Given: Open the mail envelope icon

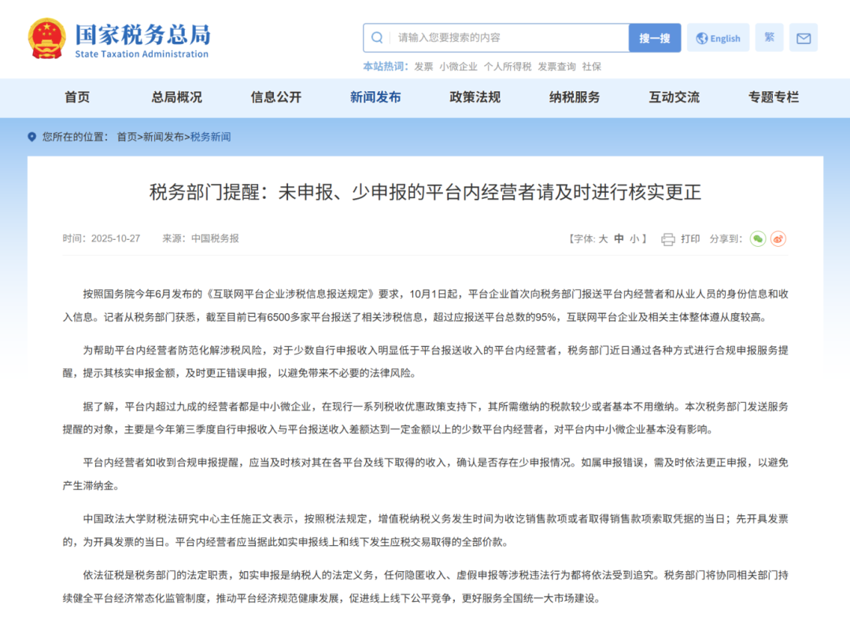Looking at the screenshot, I should (x=803, y=37).
